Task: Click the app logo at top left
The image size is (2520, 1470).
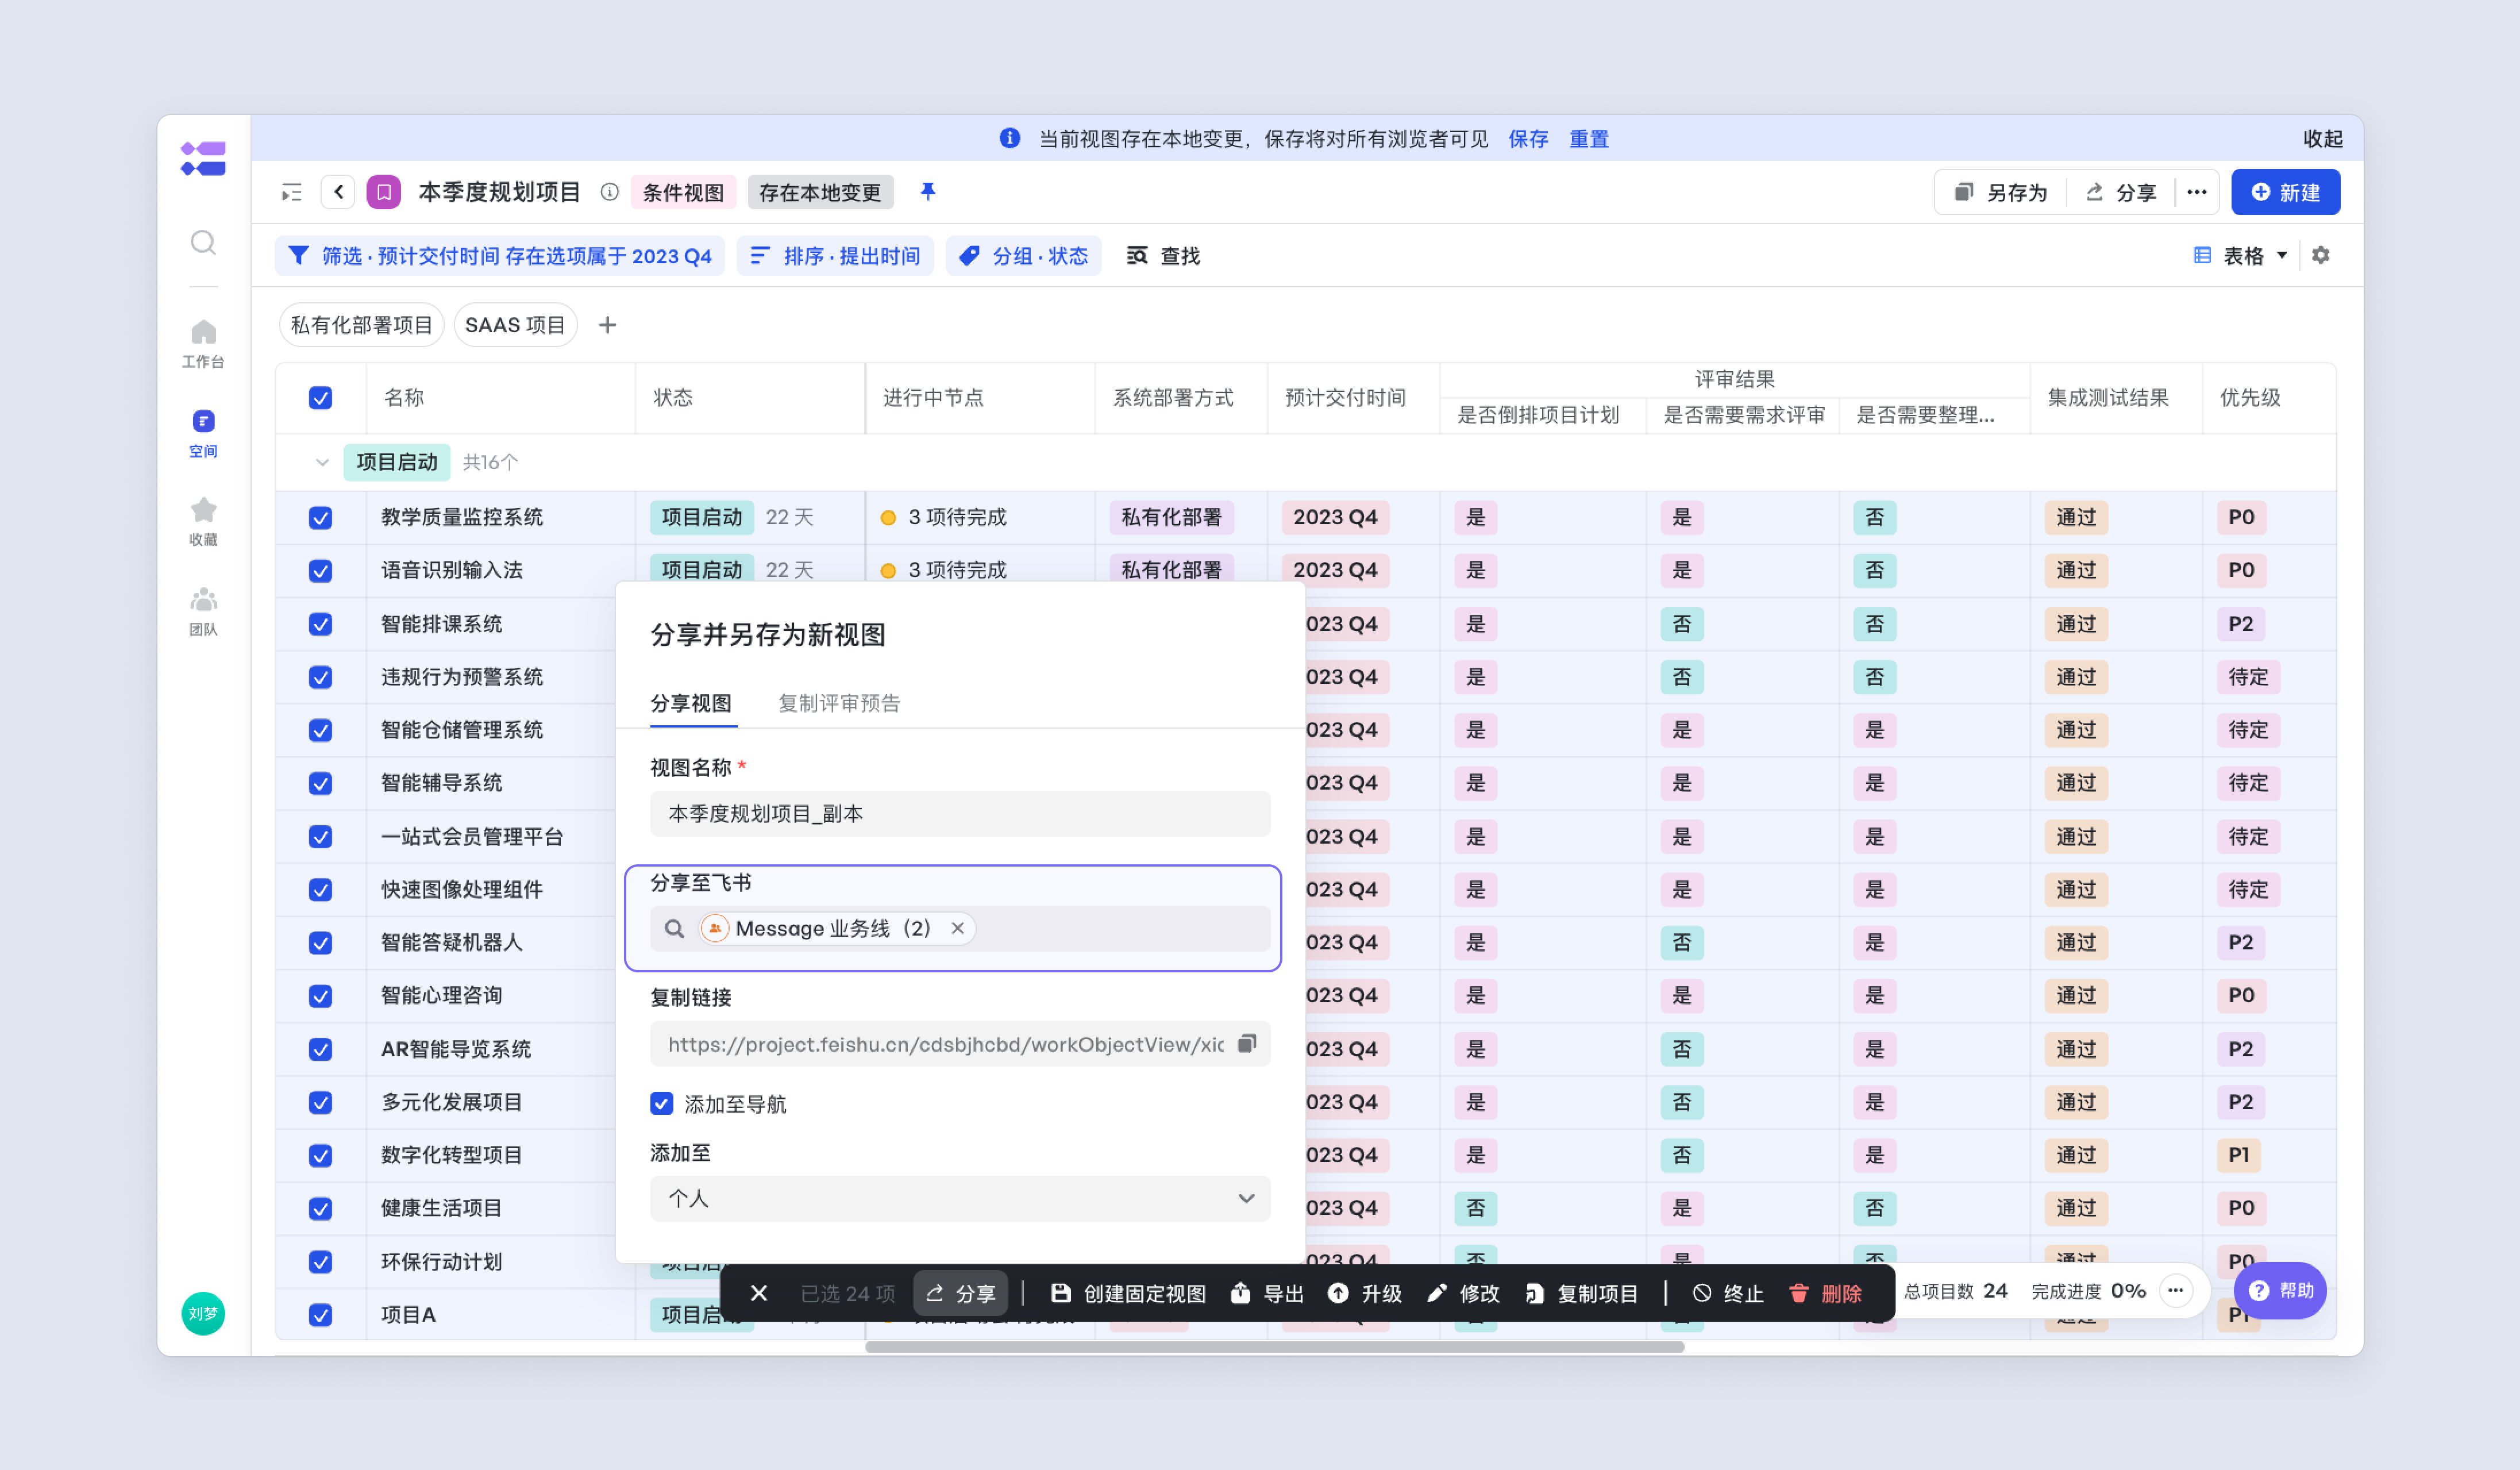Action: [203, 158]
